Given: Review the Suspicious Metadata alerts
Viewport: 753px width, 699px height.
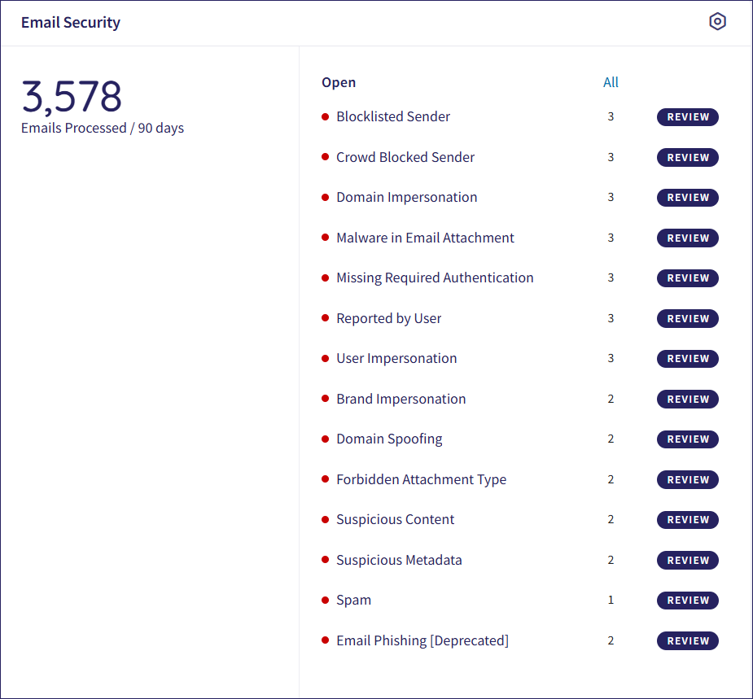Looking at the screenshot, I should point(687,560).
